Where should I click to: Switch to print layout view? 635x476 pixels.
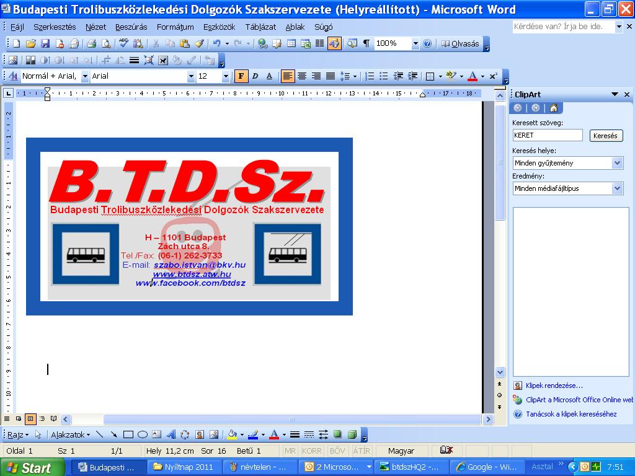point(30,418)
